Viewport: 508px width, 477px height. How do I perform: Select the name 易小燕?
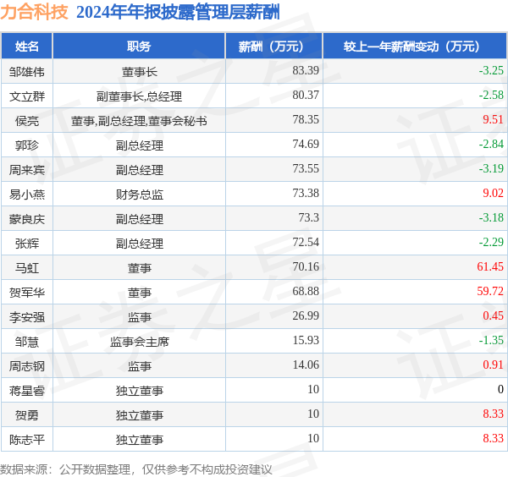pos(27,195)
